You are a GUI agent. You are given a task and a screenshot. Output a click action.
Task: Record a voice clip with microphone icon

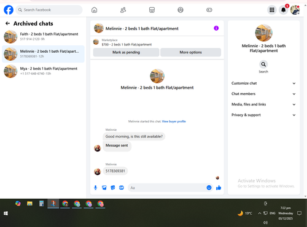coord(95,188)
